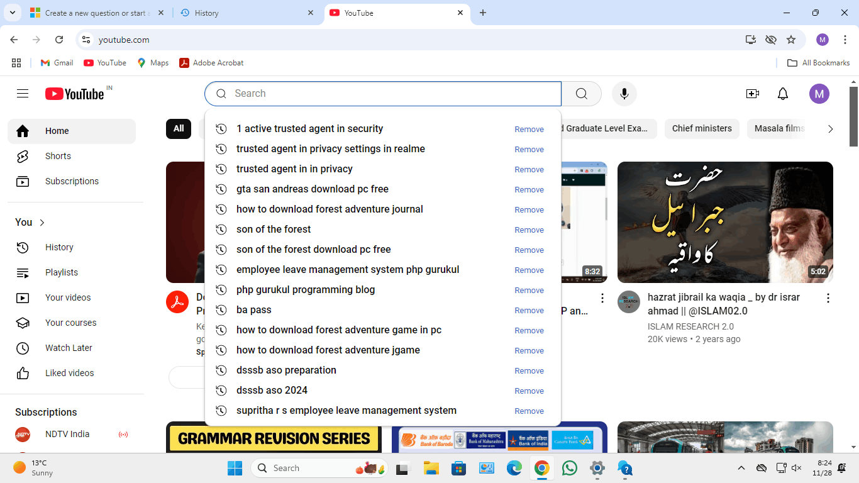
Task: Open the YouTube hamburger guide menu
Action: pos(23,94)
